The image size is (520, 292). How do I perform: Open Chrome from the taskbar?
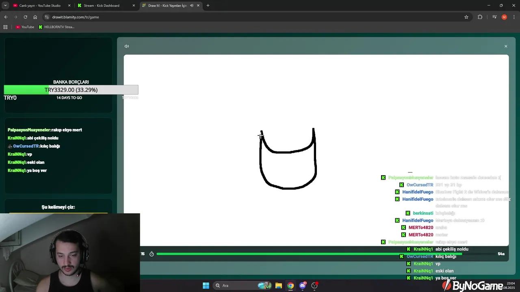[x=290, y=286]
